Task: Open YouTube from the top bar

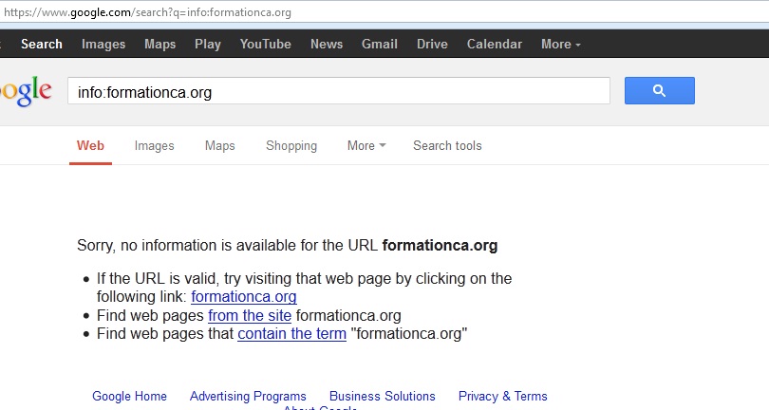Action: (x=266, y=44)
